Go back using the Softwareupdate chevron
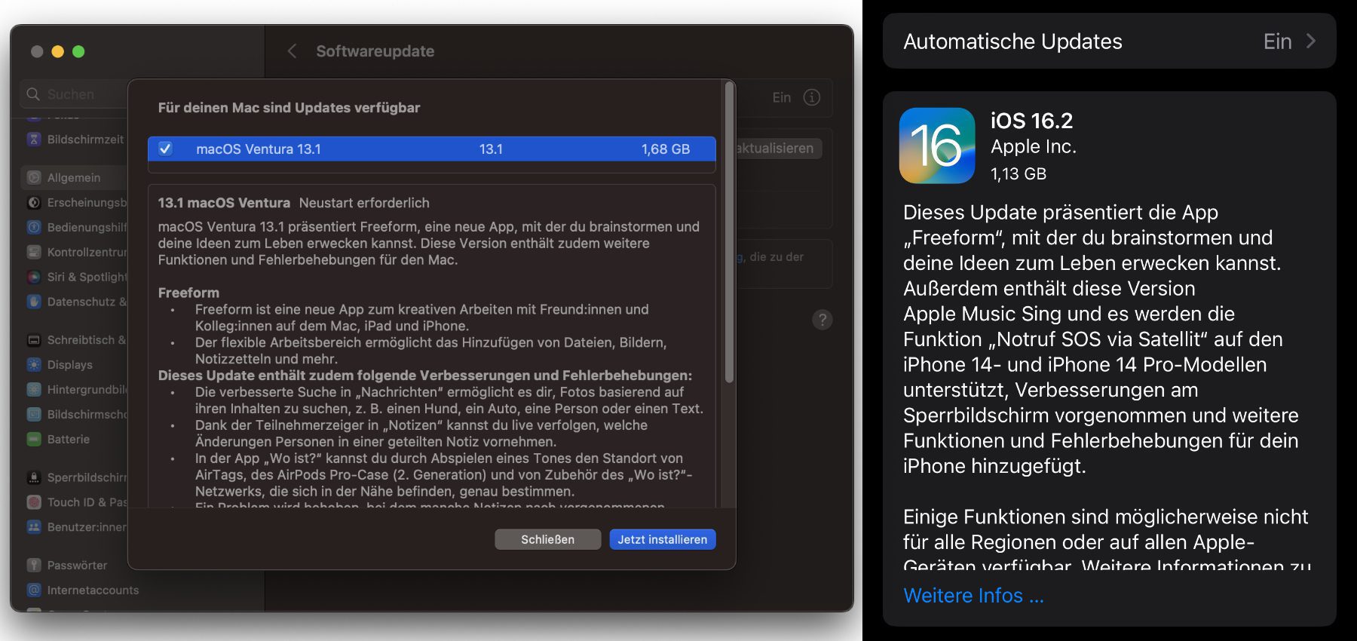 click(292, 51)
